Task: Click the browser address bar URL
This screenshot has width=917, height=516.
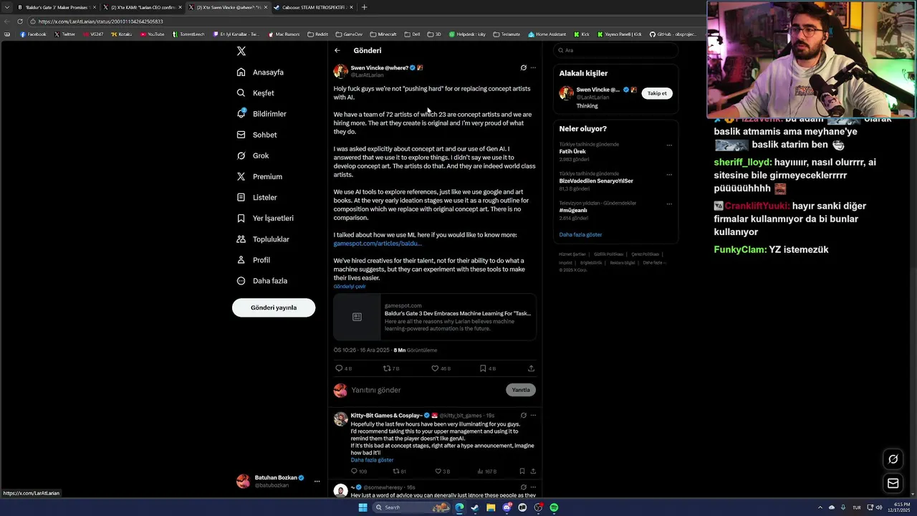Action: click(100, 21)
